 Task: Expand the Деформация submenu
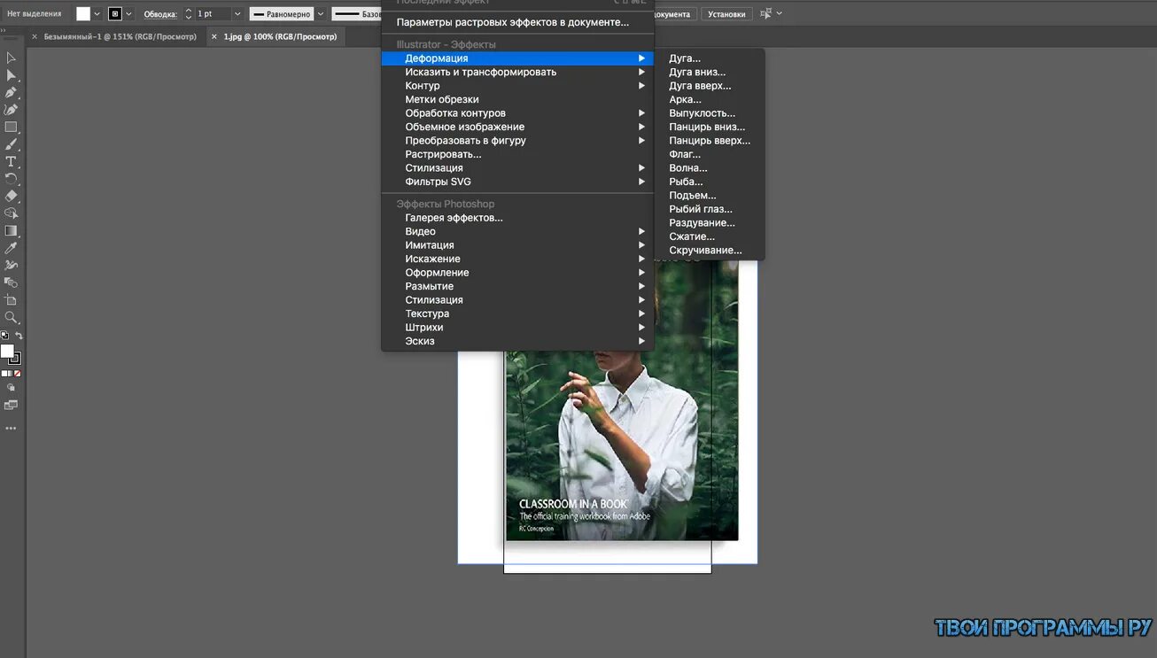coord(517,58)
